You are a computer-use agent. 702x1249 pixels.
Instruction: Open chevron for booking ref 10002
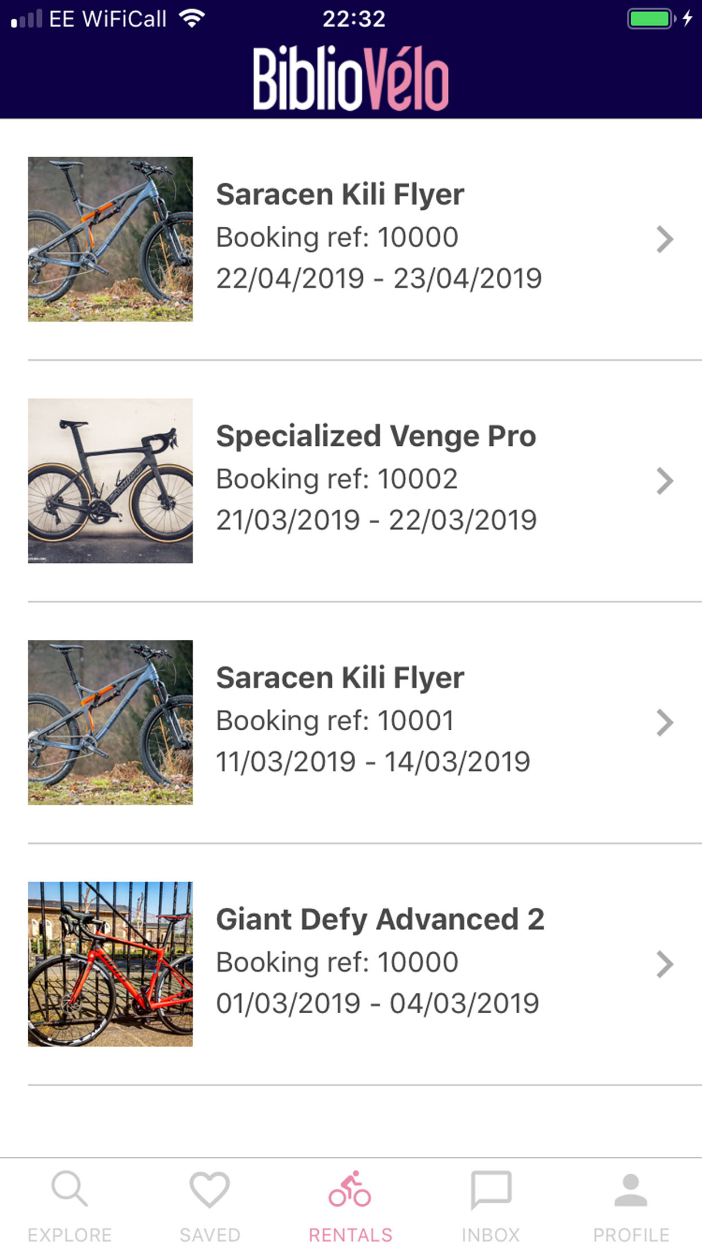665,481
